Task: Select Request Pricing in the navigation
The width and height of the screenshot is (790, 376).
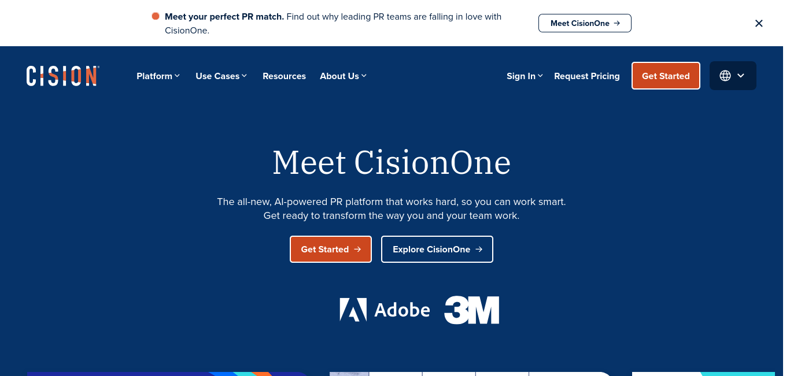Action: (x=587, y=76)
